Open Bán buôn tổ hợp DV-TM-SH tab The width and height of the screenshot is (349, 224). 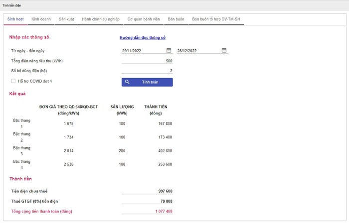[x=215, y=19]
